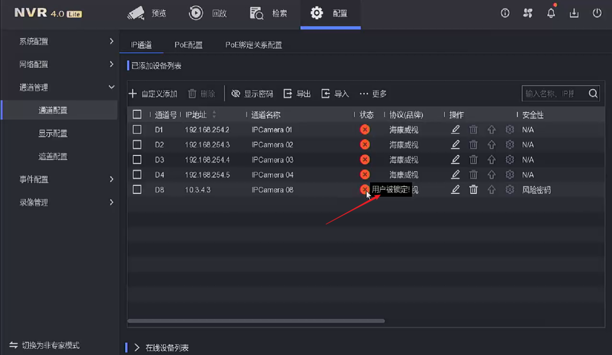Delete channel D8 via its trash icon

[x=473, y=189]
